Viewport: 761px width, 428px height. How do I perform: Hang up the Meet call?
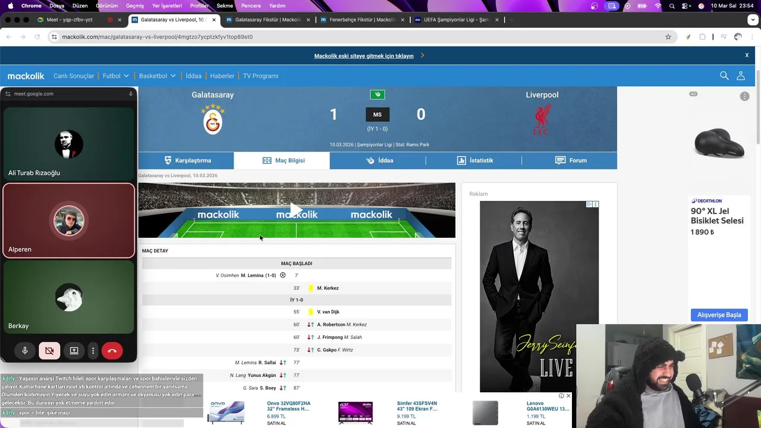(112, 351)
